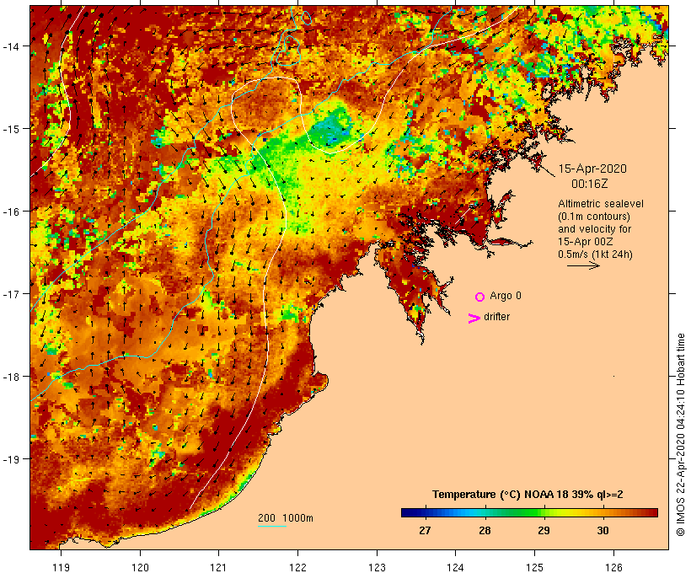Click the '0.5m/s (1kt 24h)' label
691x573 pixels.
click(x=595, y=254)
